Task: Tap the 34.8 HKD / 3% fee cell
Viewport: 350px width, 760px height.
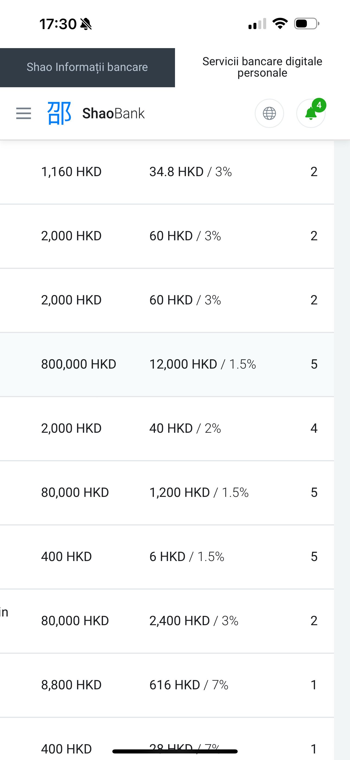Action: [190, 172]
